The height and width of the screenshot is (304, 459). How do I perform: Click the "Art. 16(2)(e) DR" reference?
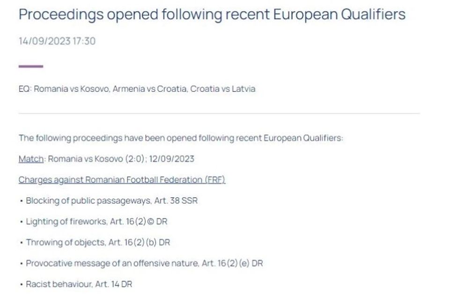pos(232,263)
